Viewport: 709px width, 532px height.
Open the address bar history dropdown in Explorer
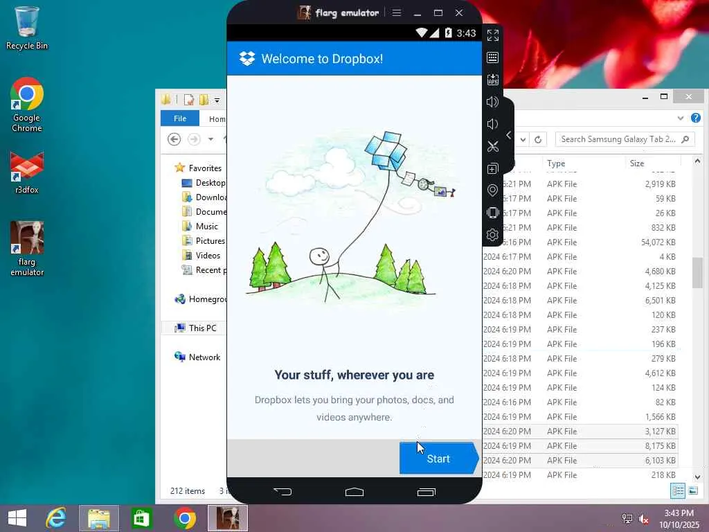pyautogui.click(x=523, y=139)
